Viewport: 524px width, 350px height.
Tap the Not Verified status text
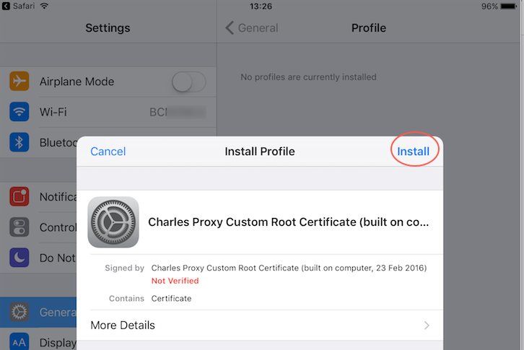[x=175, y=281]
